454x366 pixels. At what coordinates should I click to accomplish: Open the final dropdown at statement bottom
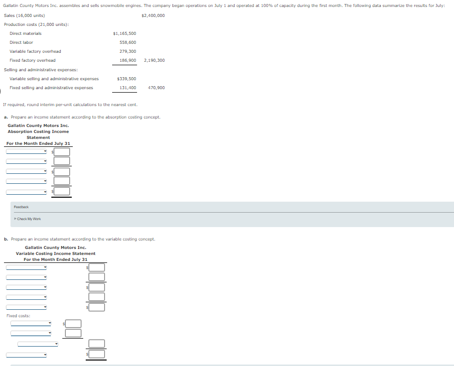point(25,354)
